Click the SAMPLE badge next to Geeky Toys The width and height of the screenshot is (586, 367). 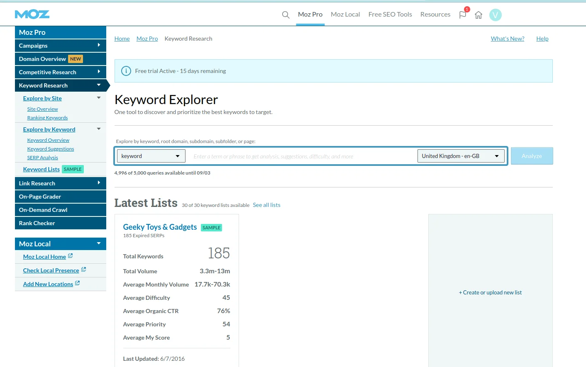click(211, 228)
